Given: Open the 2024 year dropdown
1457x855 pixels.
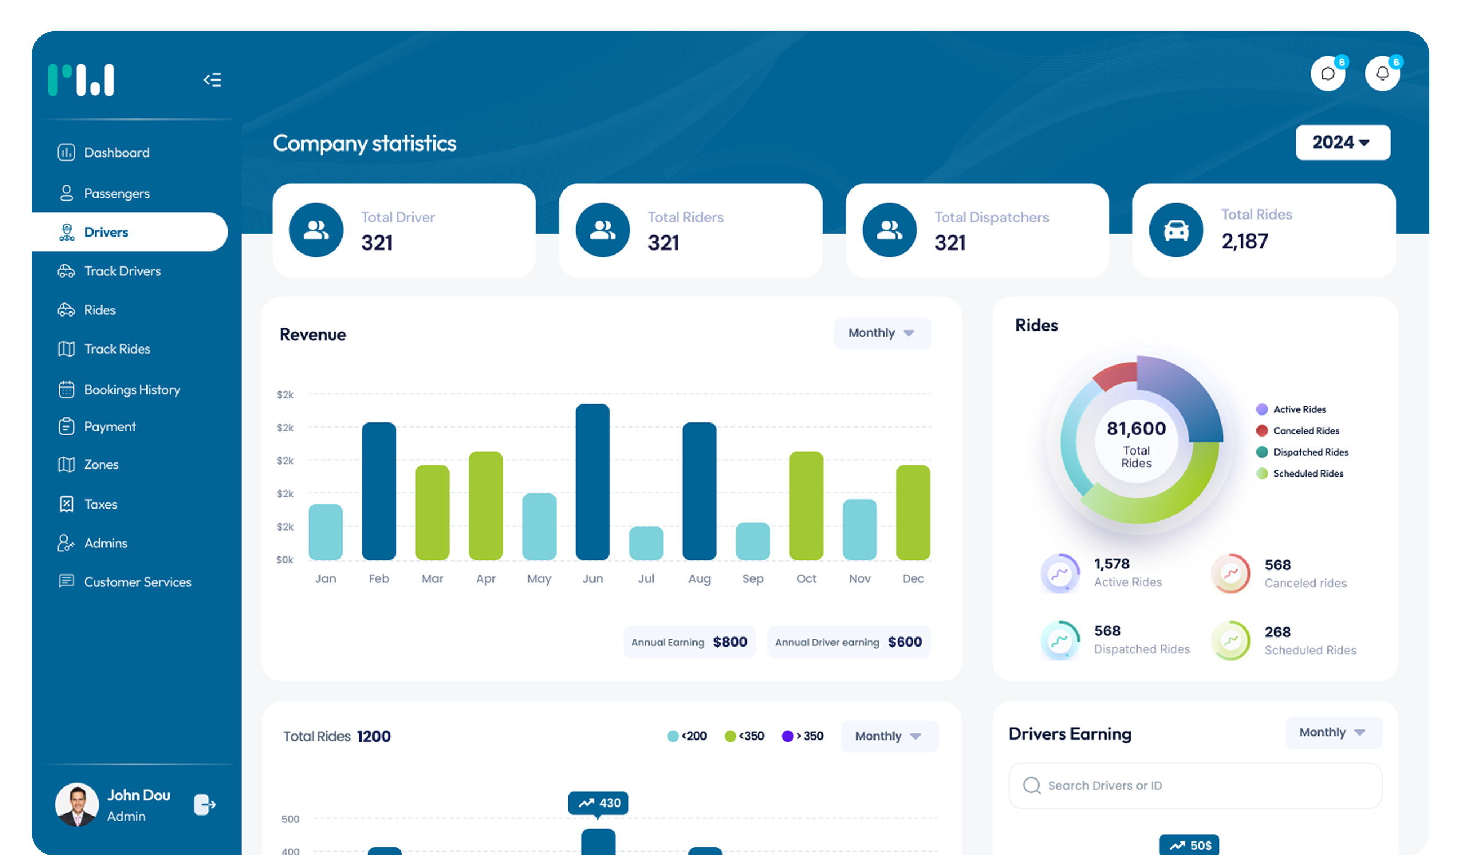Looking at the screenshot, I should point(1342,142).
